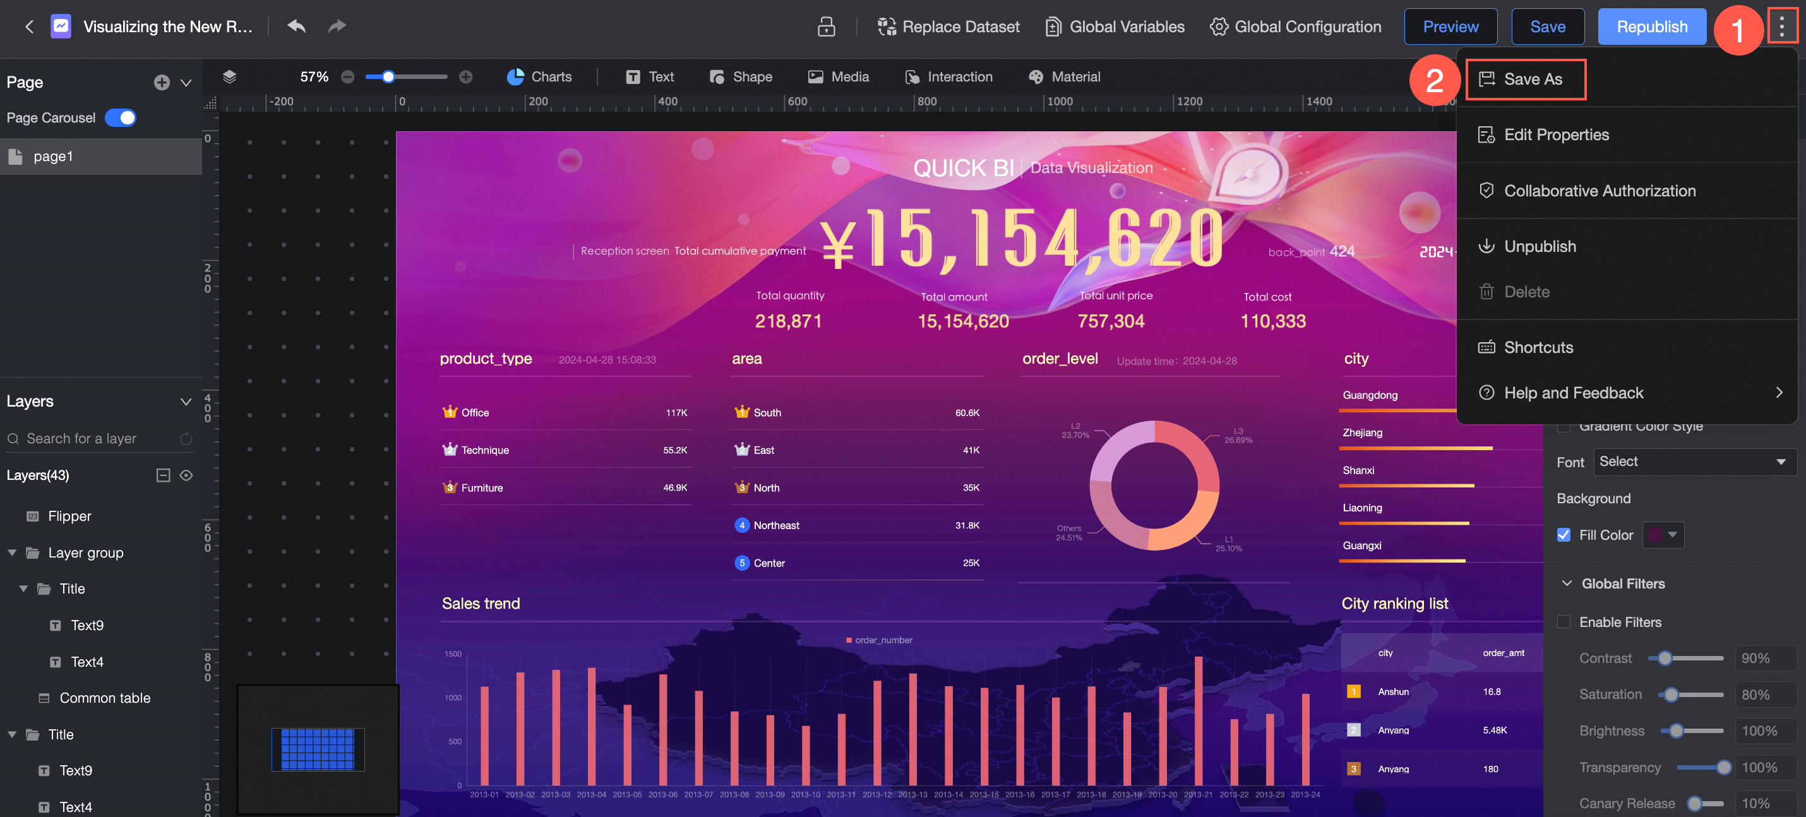
Task: Click the Republish button
Action: tap(1651, 27)
